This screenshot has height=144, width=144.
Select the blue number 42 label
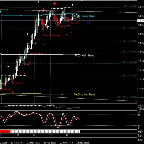point(88,23)
